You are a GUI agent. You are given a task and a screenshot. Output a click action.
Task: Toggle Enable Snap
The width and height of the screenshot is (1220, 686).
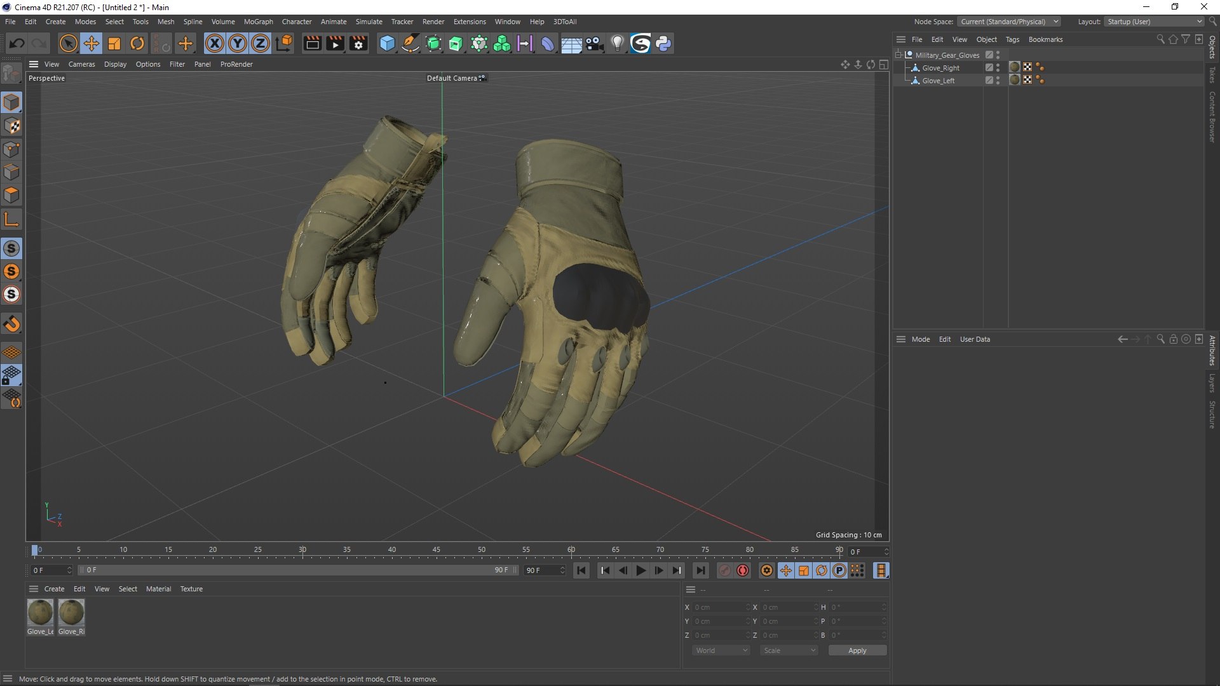11,325
